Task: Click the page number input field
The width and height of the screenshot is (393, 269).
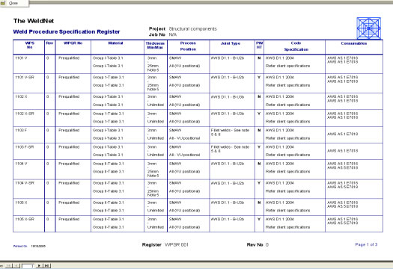Action: tap(28, 266)
